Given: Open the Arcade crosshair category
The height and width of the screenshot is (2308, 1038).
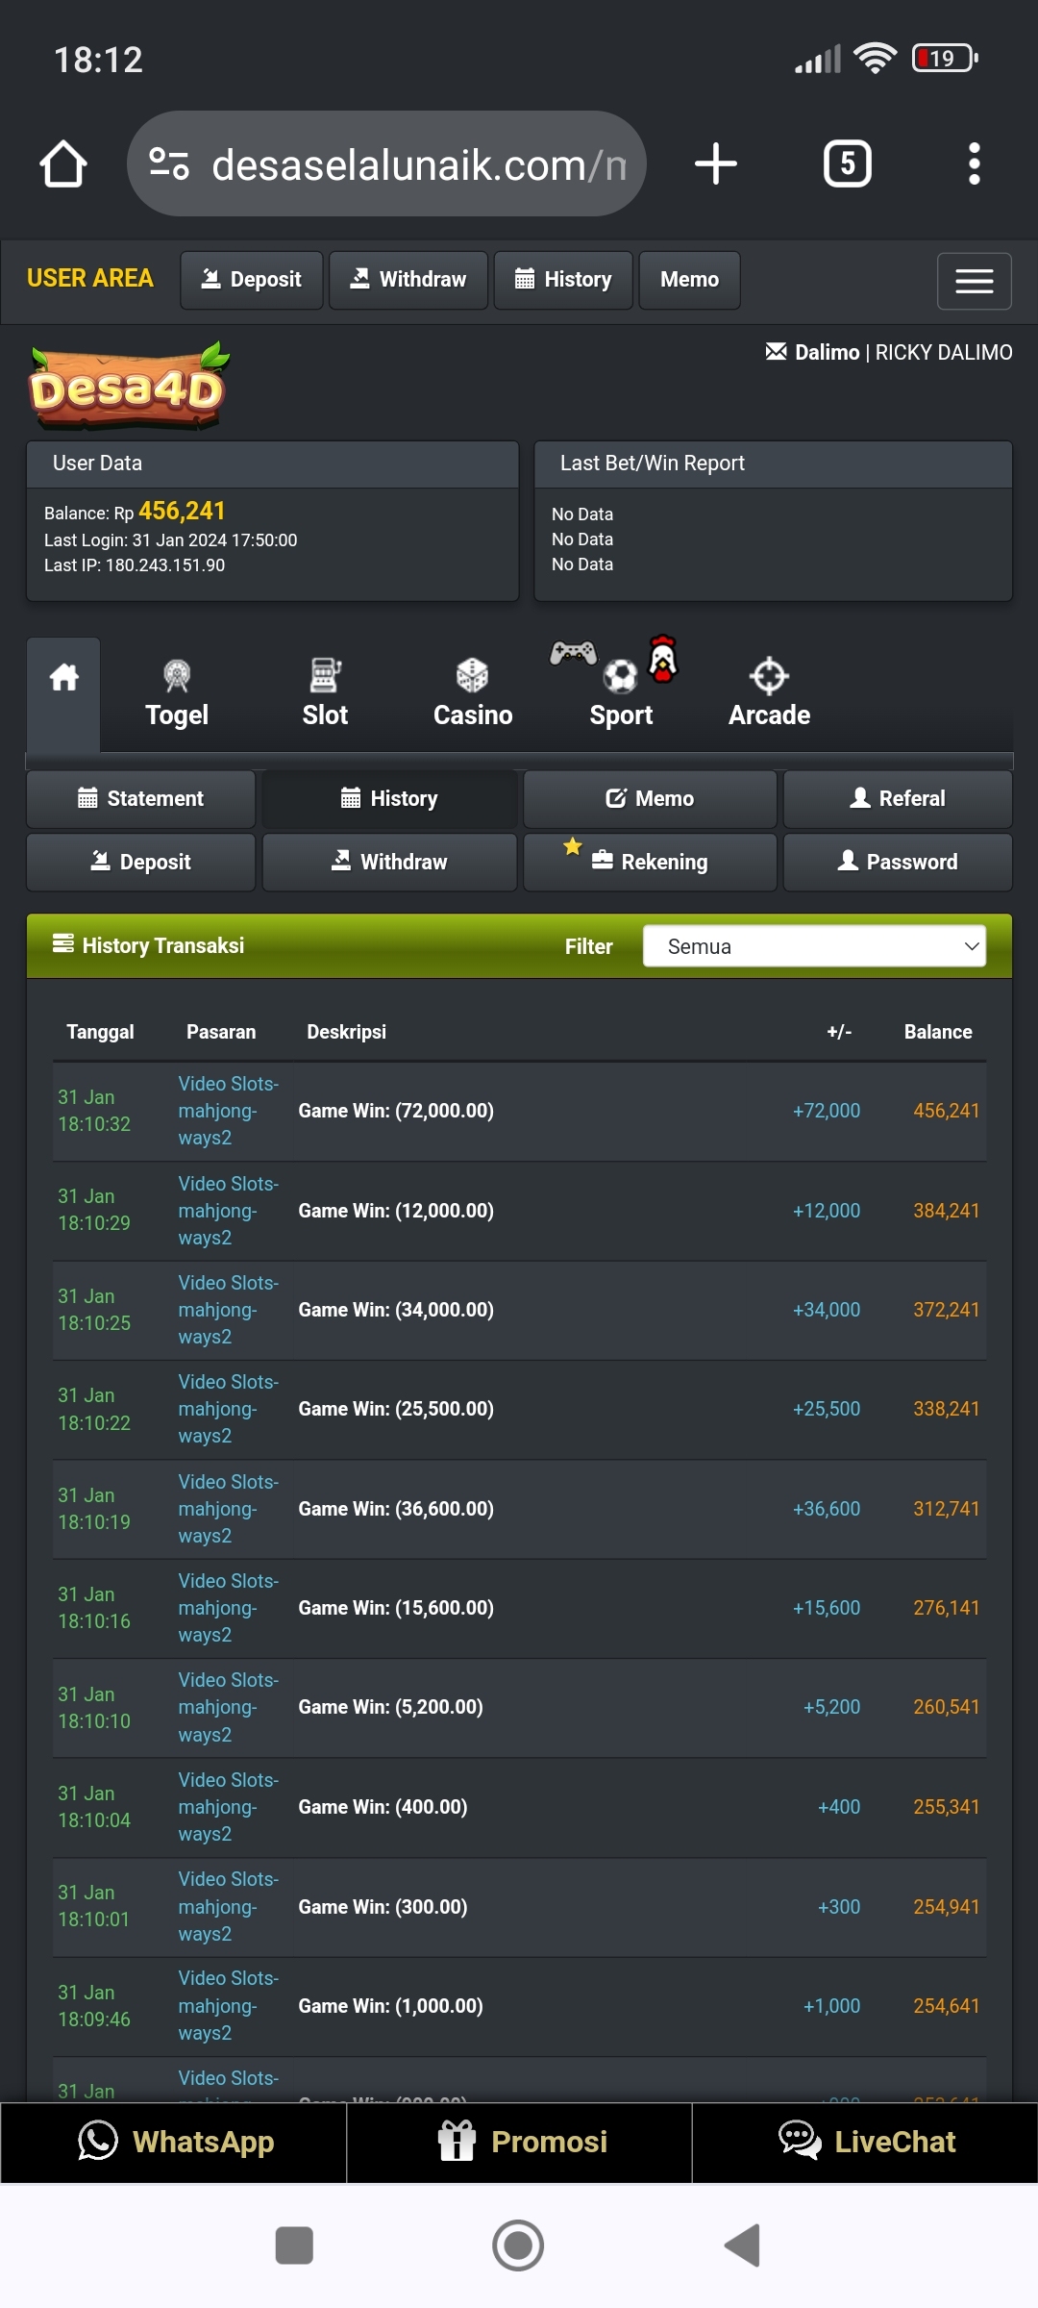Looking at the screenshot, I should point(769,692).
